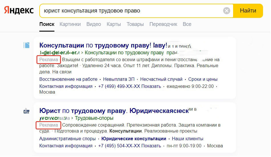271x157 pixels.
Task: Switch to the Видео tab
Action: point(93,24)
